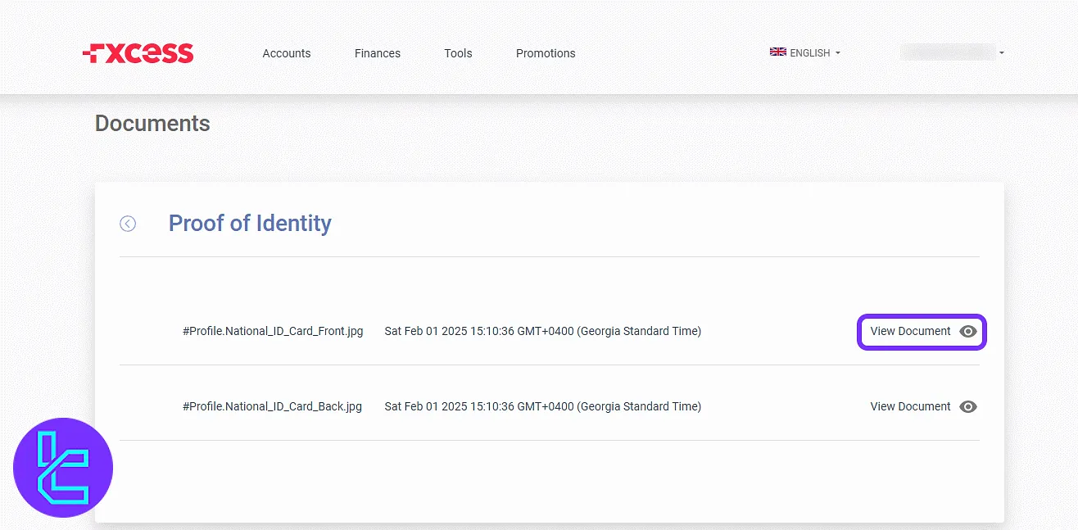Expand the ENGLISH language dropdown

(x=805, y=52)
